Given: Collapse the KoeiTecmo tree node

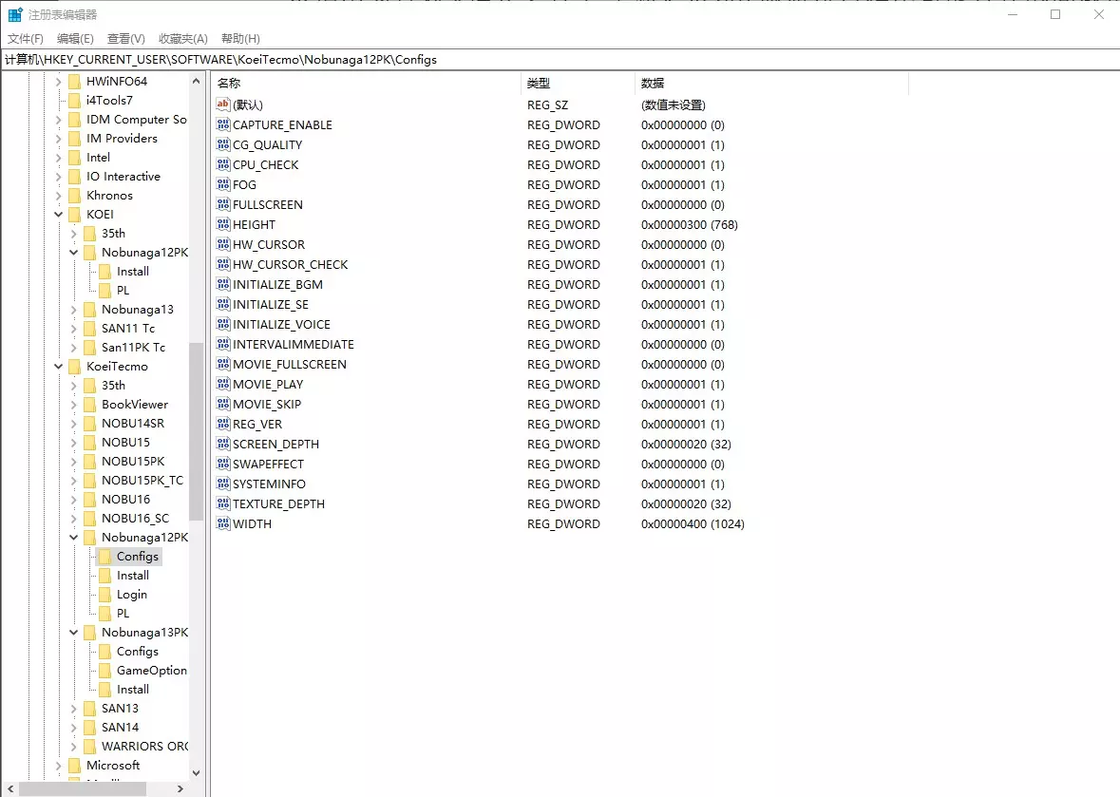Looking at the screenshot, I should tap(59, 367).
